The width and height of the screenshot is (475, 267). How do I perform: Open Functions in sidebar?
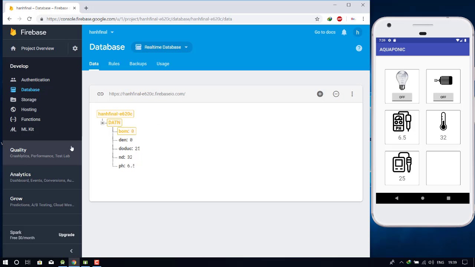click(x=30, y=119)
